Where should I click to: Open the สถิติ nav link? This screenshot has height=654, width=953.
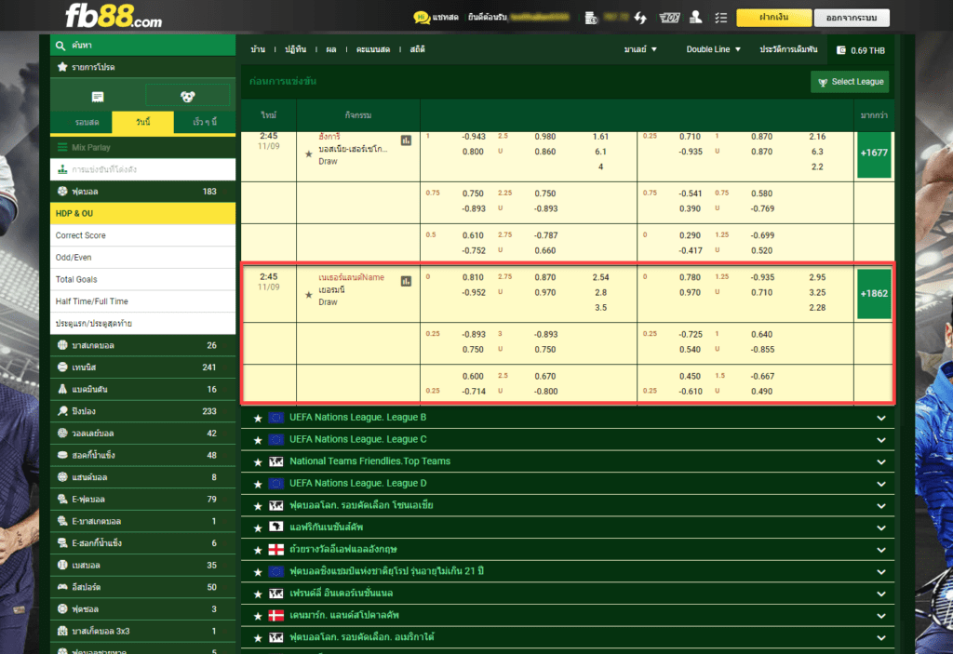[x=417, y=49]
